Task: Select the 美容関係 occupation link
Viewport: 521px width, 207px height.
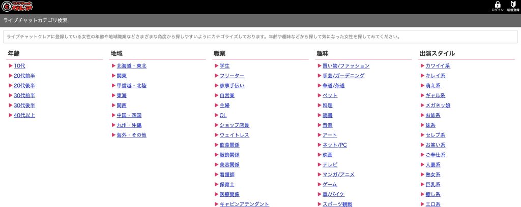Action: 229,165
